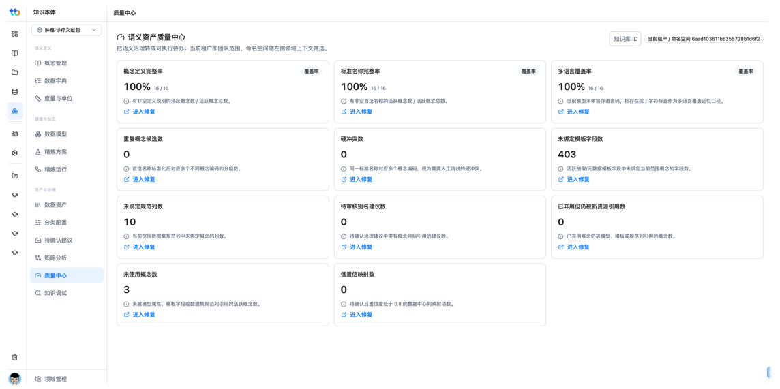The image size is (780, 389).
Task: Click info icon in 未使用概念数 card
Action: pyautogui.click(x=126, y=304)
